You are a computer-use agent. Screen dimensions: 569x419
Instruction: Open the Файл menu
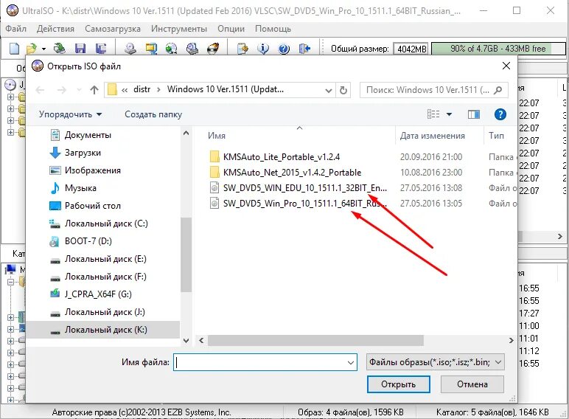15,29
